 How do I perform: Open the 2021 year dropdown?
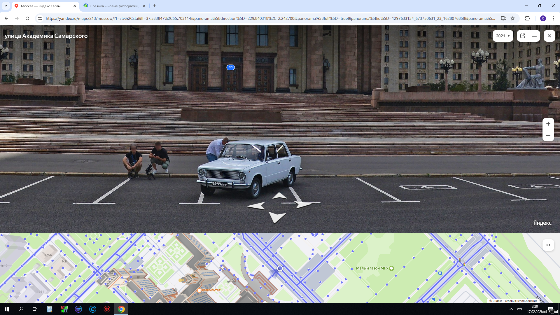pos(503,36)
